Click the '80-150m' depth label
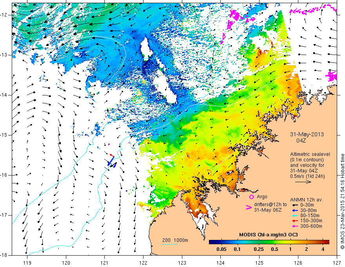Image resolution: width=345 pixels, height=267 pixels. pos(310,216)
